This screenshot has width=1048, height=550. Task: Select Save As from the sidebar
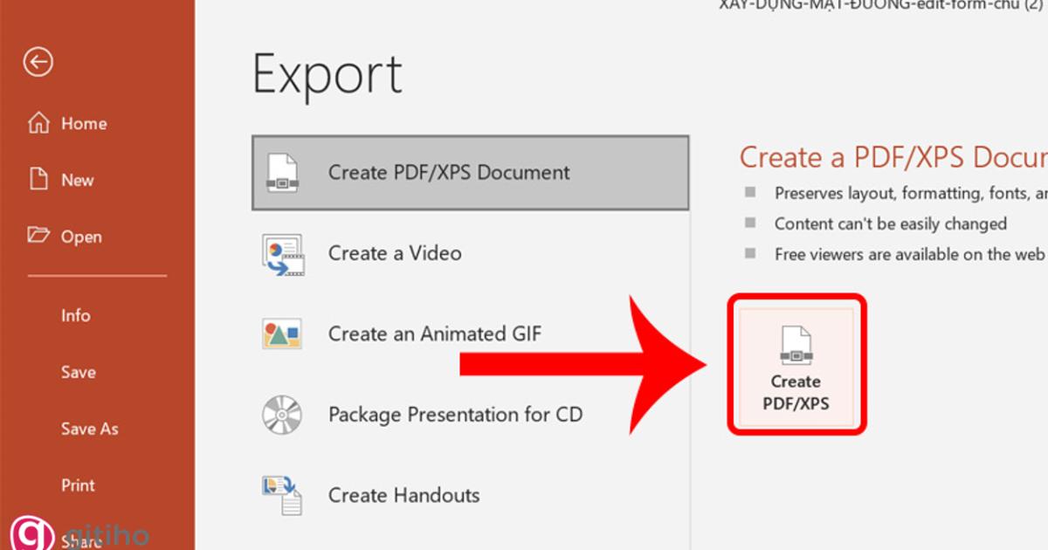[x=89, y=429]
